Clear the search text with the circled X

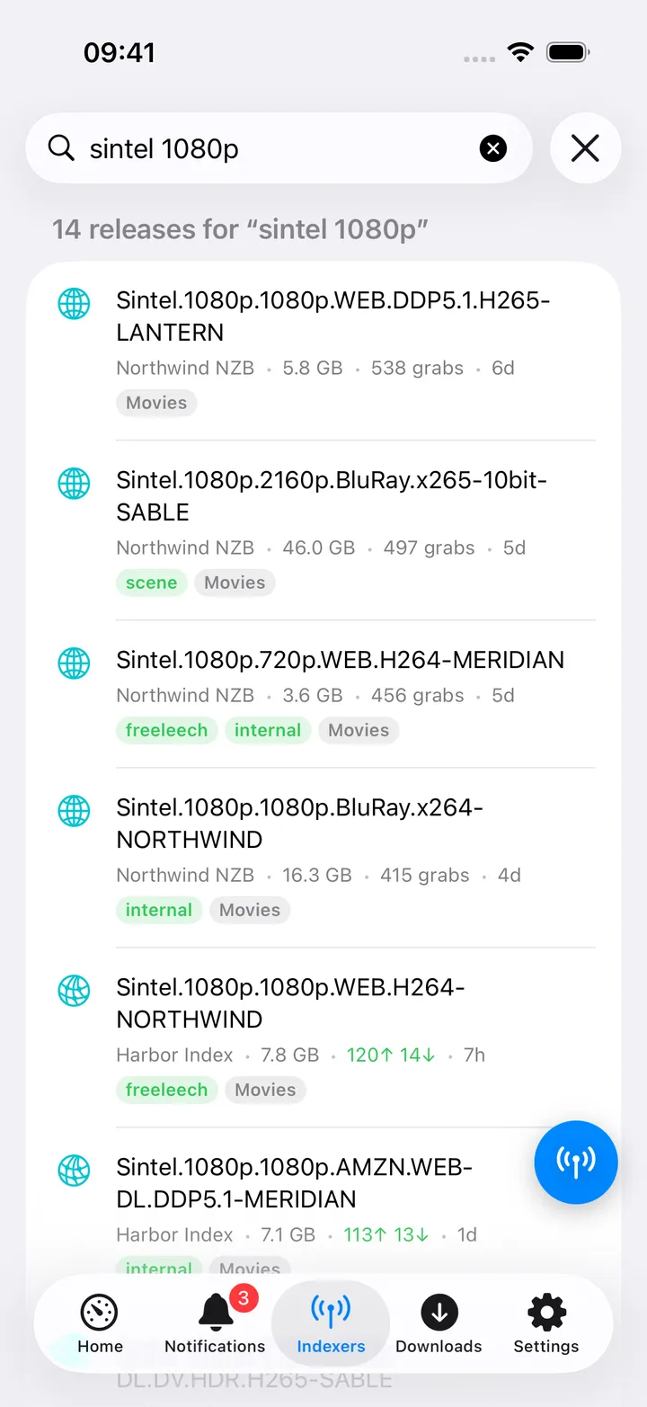493,148
